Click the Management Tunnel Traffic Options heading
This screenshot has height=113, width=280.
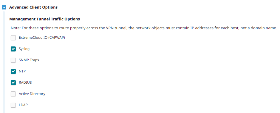click(44, 19)
